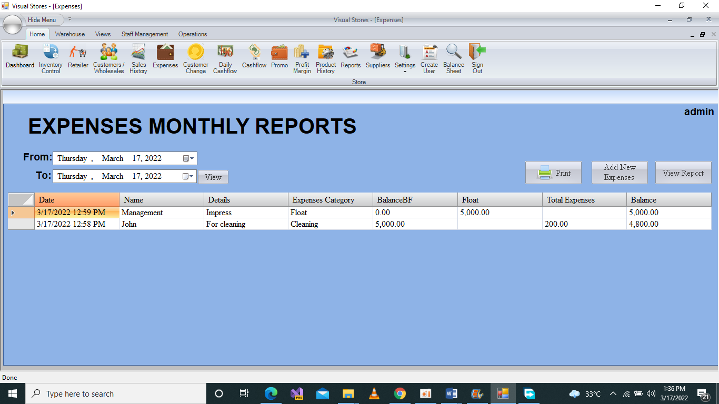Click Add New Expenses
The image size is (719, 404).
[620, 173]
